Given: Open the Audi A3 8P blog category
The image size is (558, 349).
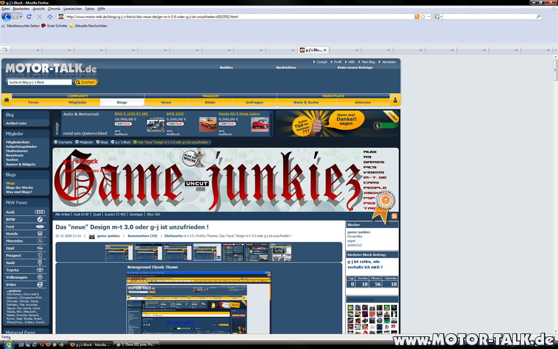Looking at the screenshot, I should [81, 215].
